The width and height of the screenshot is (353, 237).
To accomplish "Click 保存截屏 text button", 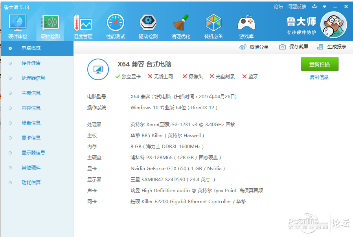I will click(x=298, y=47).
